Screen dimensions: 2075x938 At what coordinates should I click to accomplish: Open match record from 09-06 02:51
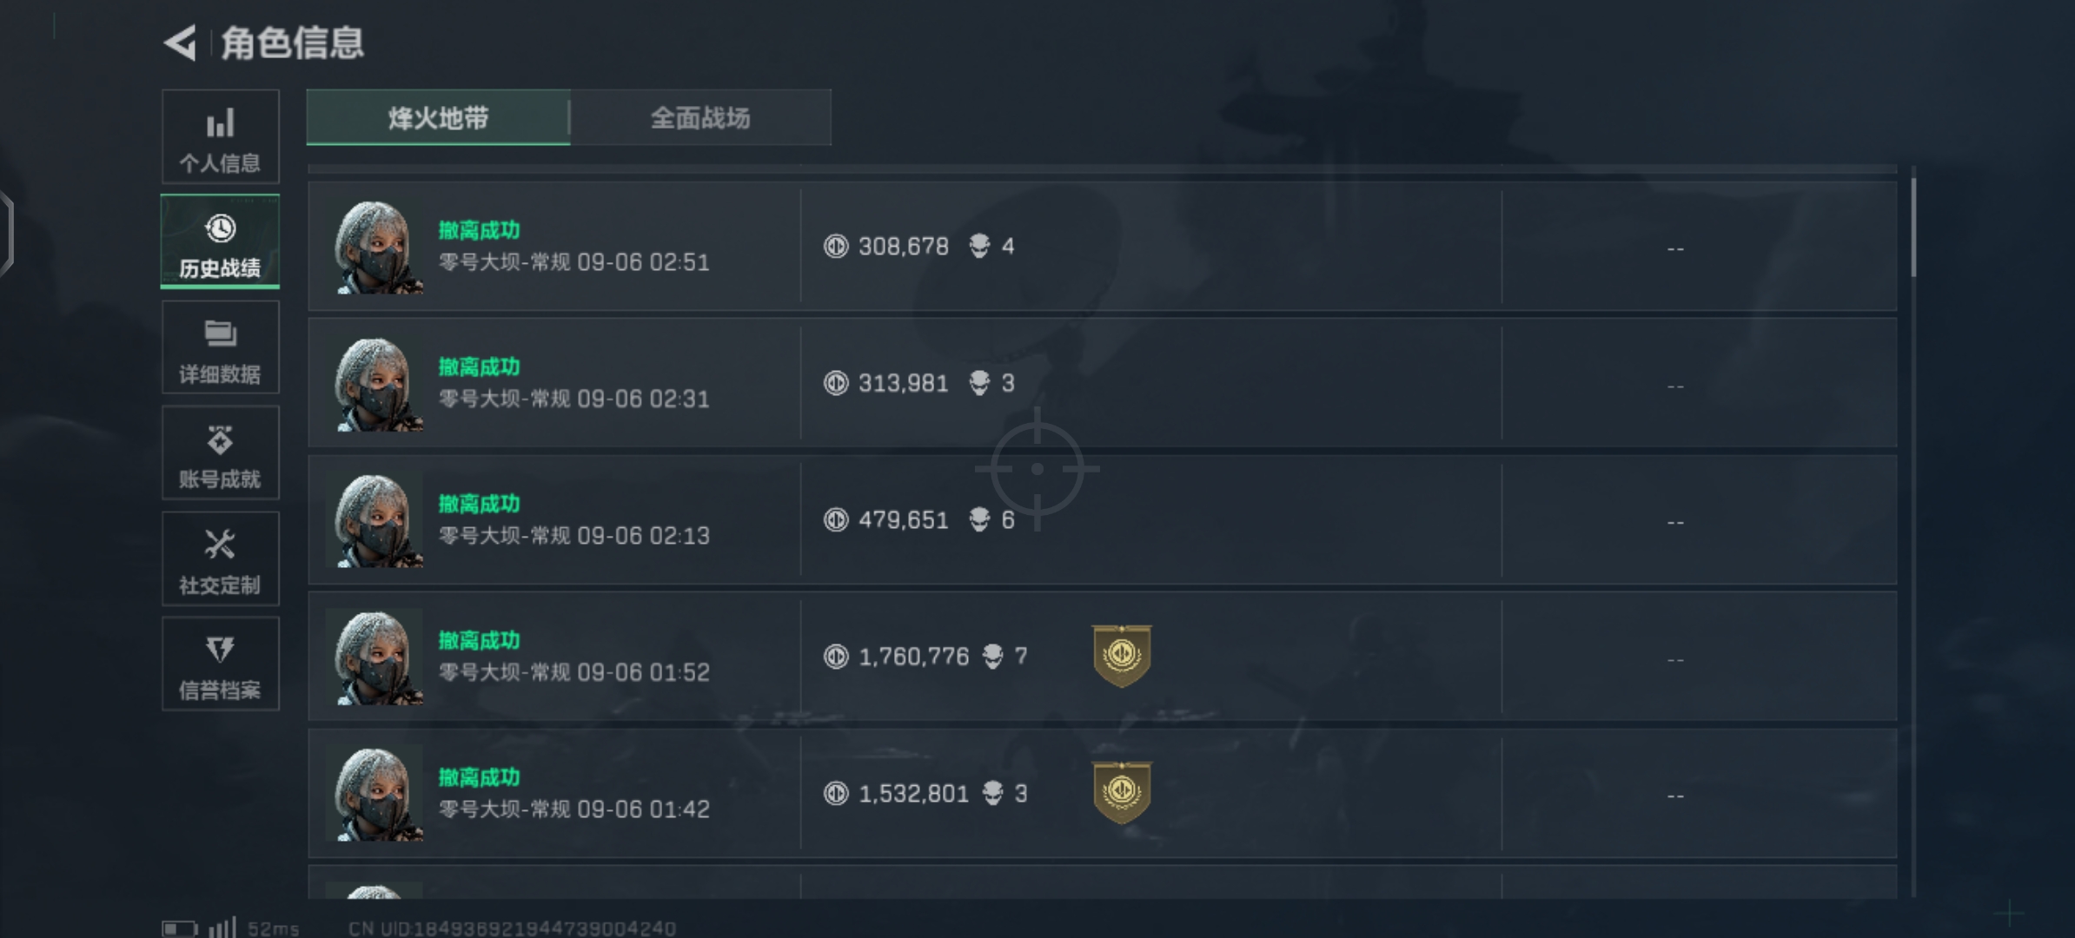[x=1102, y=247]
